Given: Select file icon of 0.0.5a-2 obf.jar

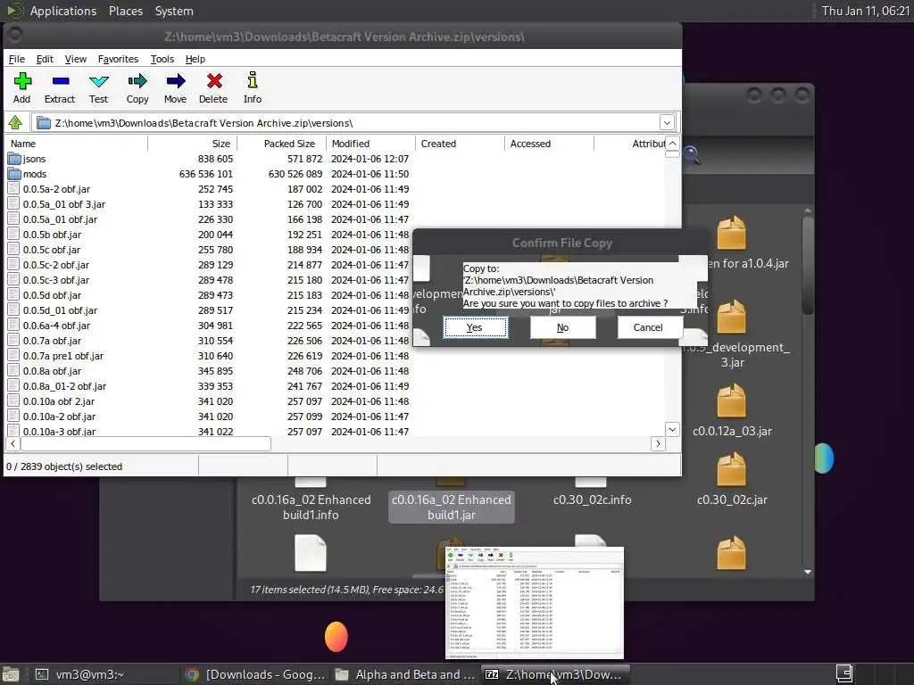Looking at the screenshot, I should click(13, 189).
